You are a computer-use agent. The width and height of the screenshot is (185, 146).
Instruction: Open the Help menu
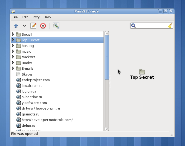coord(47,17)
